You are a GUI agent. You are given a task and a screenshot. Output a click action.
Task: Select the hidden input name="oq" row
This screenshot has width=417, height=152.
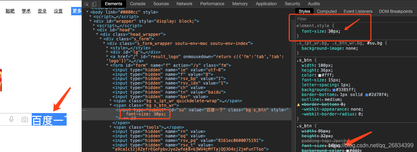159,136
